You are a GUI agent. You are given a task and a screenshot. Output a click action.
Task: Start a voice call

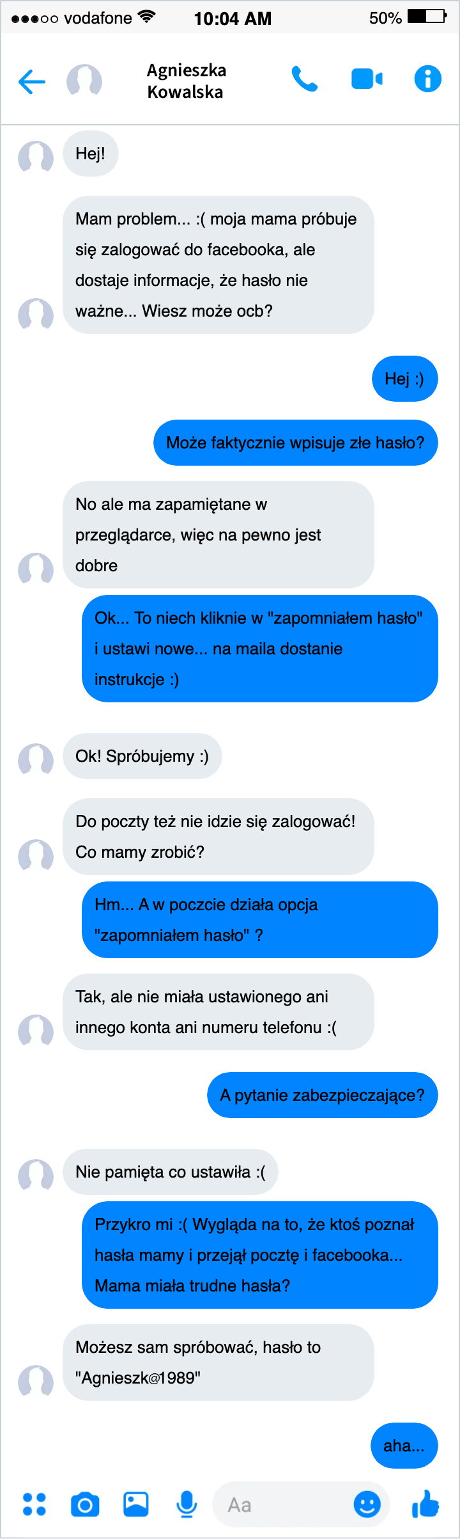pyautogui.click(x=304, y=79)
